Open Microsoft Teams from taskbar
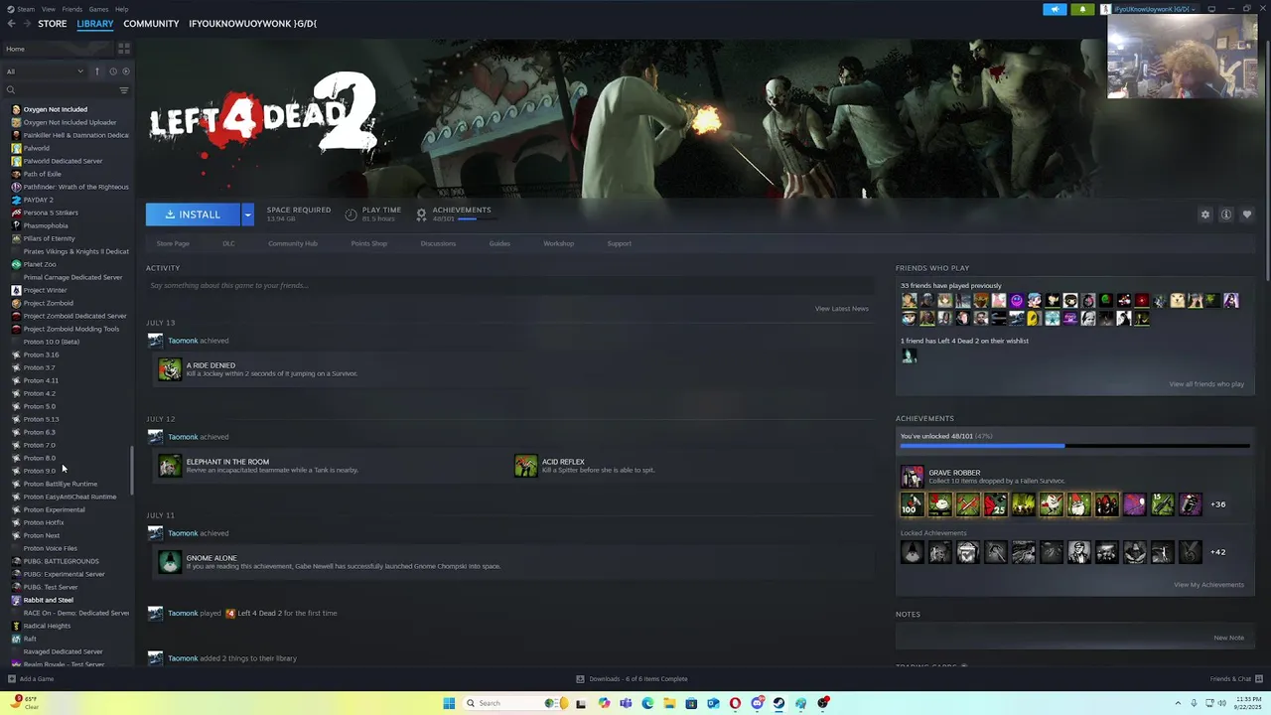 tap(626, 703)
